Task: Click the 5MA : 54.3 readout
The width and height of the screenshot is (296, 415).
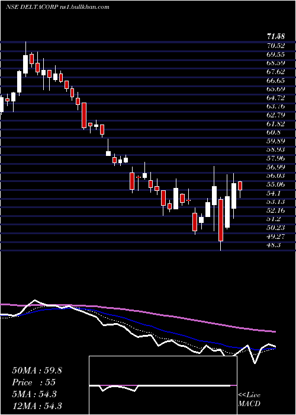Action: pos(34,394)
